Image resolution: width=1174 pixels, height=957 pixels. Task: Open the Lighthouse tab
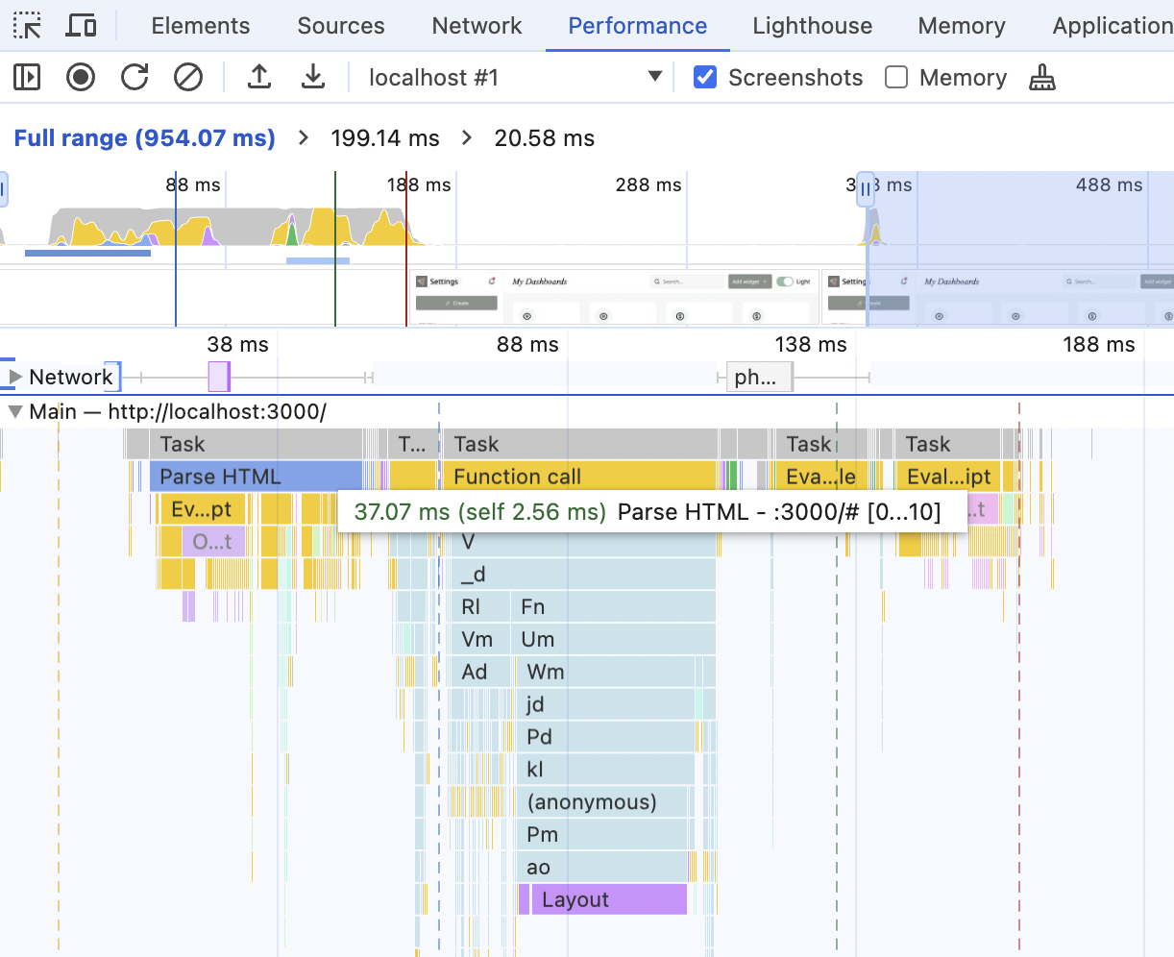812,25
